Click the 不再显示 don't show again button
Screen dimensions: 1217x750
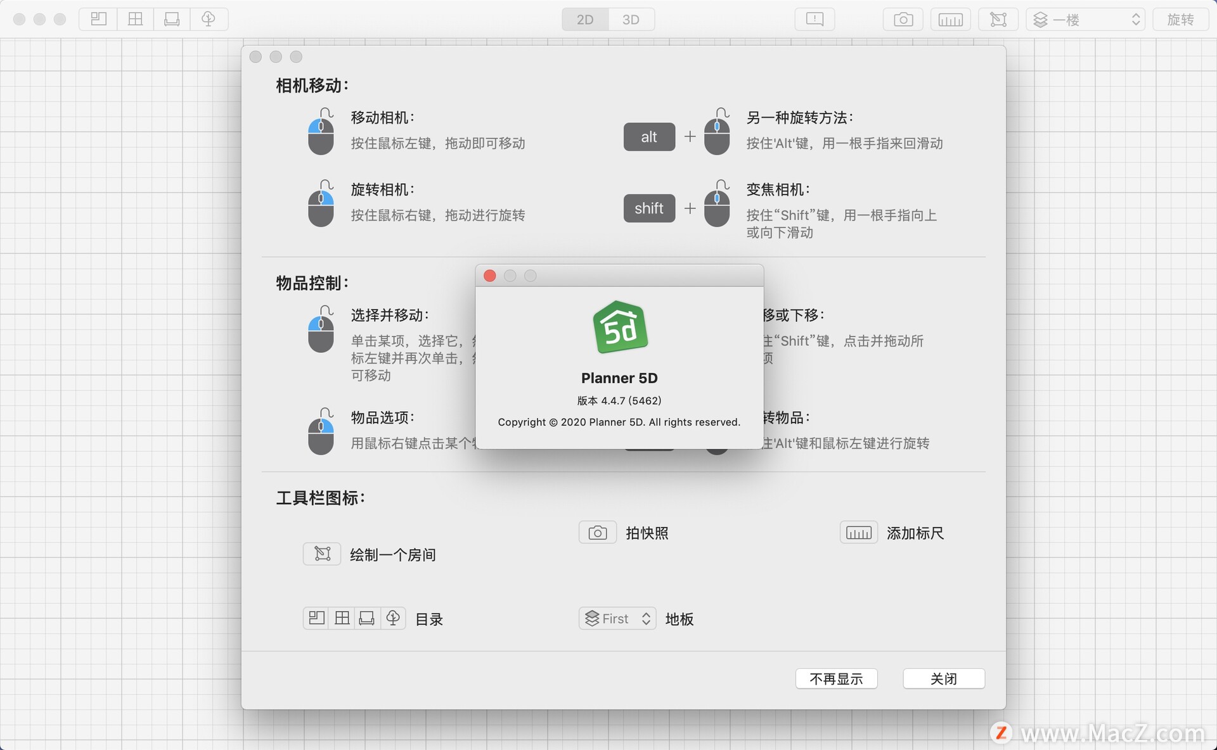pos(837,677)
